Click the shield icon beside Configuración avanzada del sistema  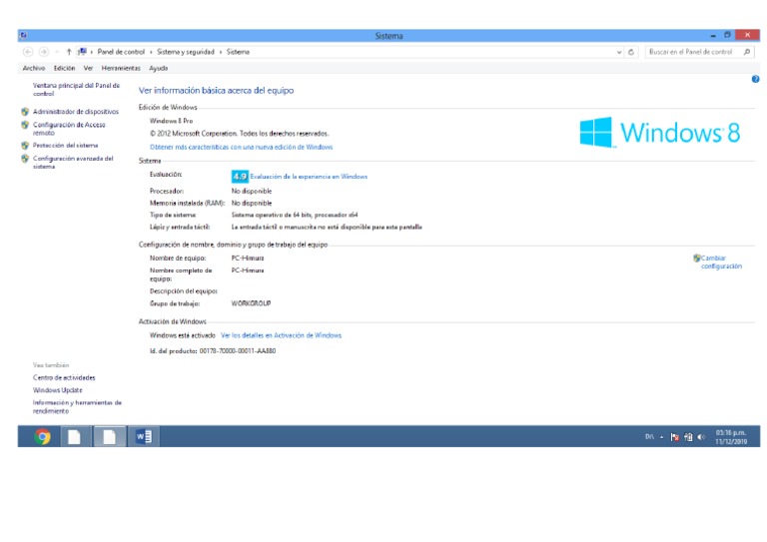tap(25, 159)
